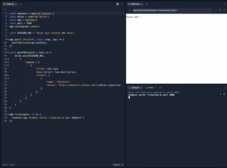Reload the webview page

pos(129,10)
